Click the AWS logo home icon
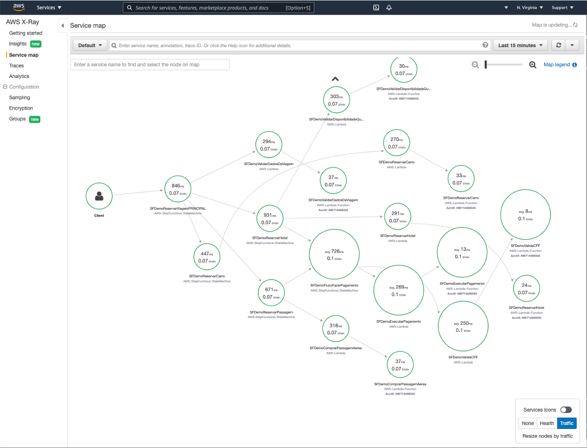The image size is (587, 448). [19, 7]
